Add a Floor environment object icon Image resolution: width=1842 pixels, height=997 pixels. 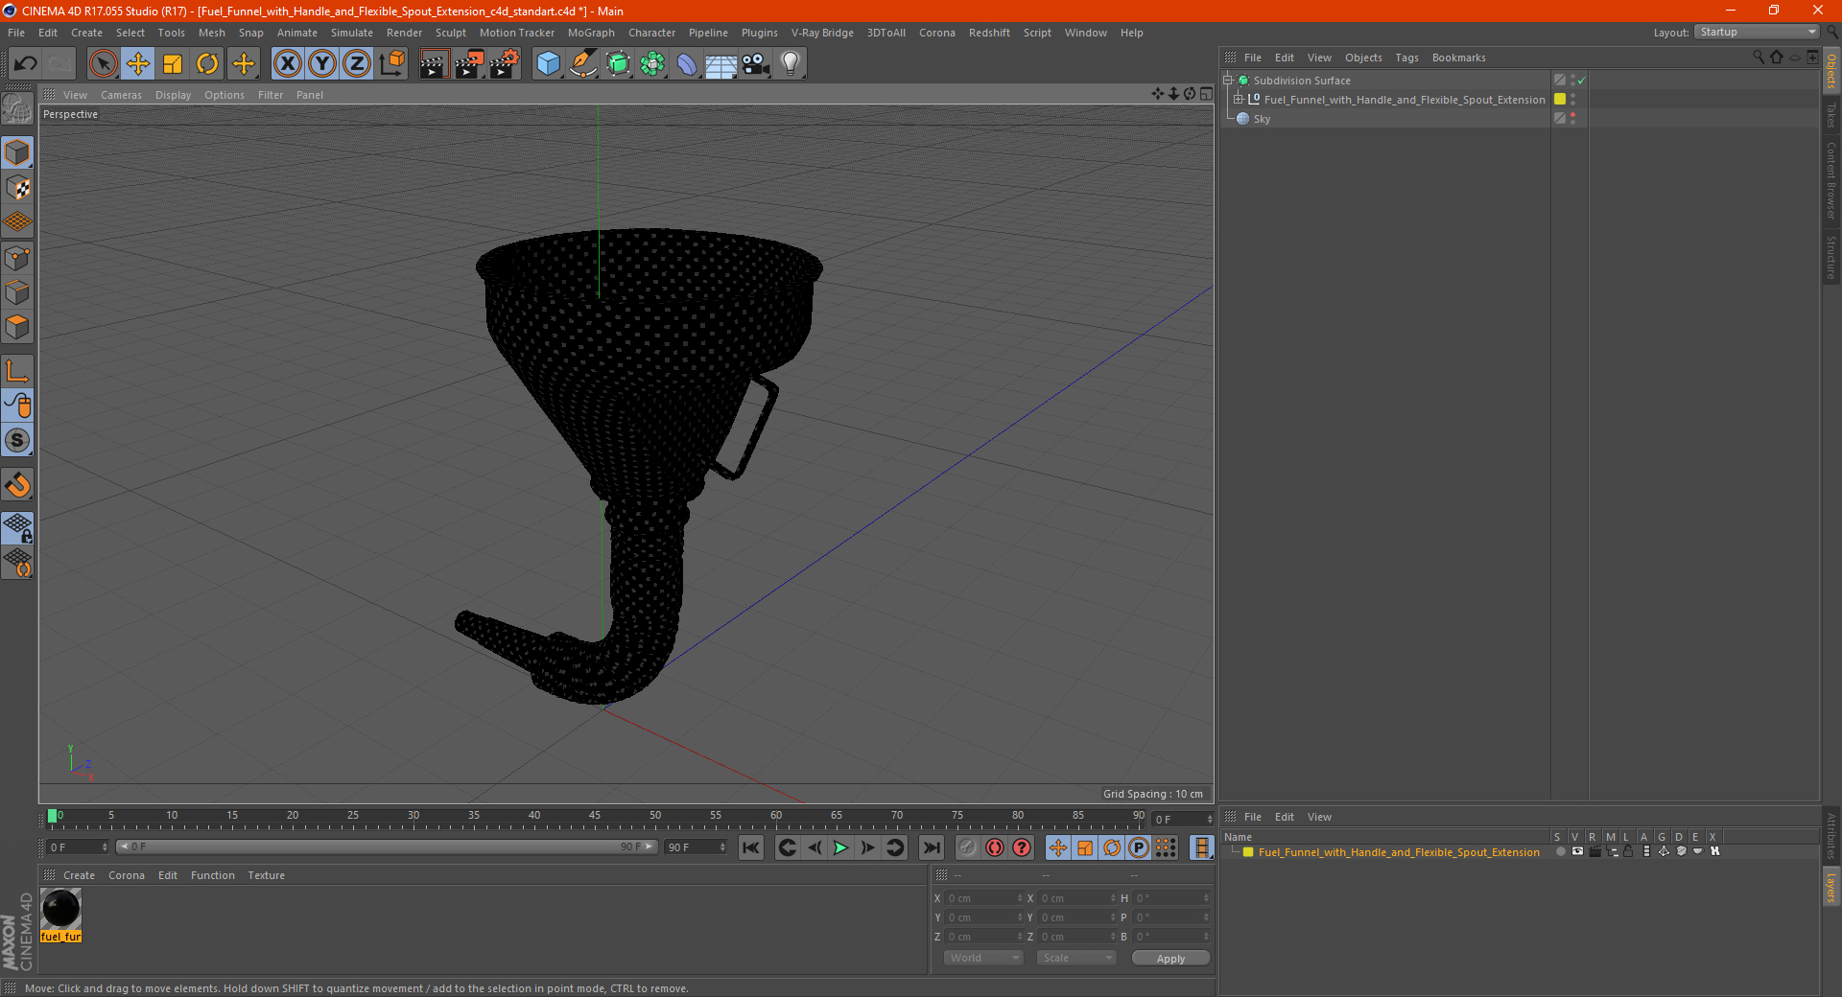(721, 64)
